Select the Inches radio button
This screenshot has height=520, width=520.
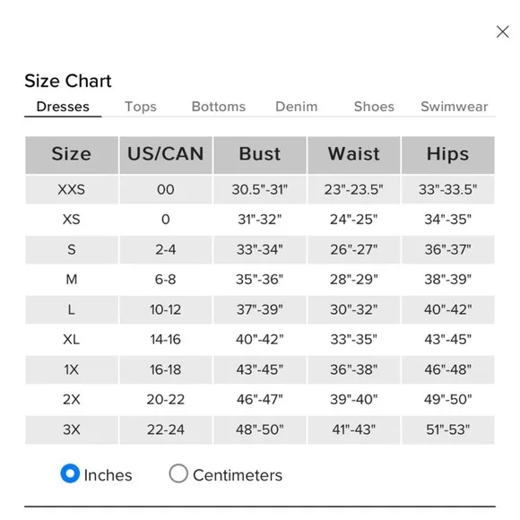[70, 473]
